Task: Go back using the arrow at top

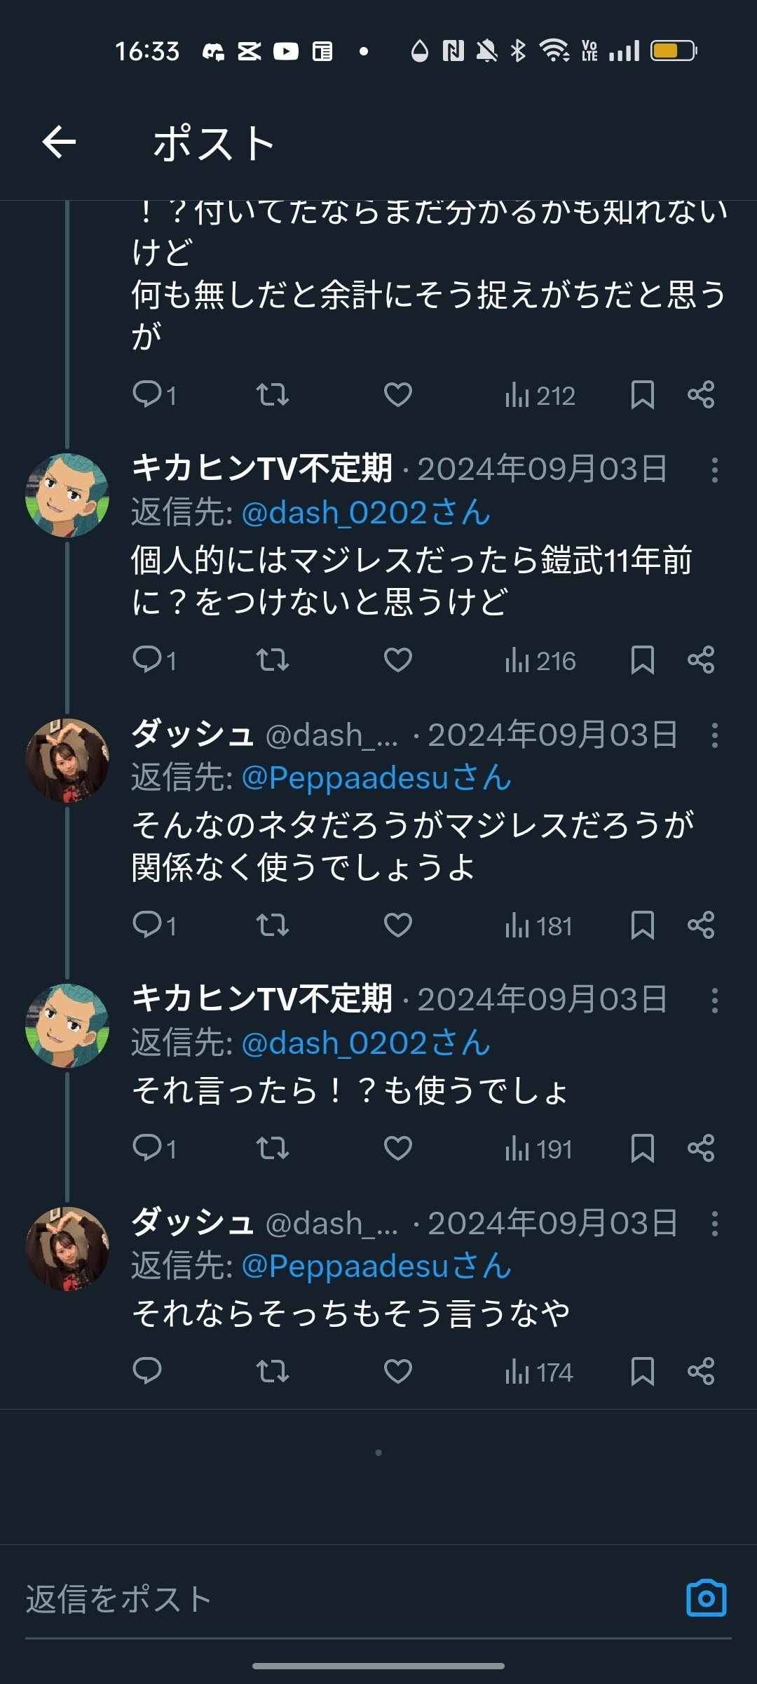Action: (x=60, y=142)
